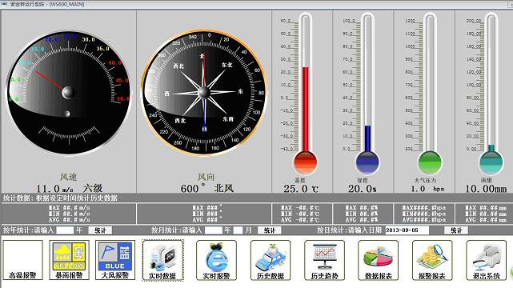
Task: Click the yellow 暴雨报警 rainstorm alarm icon
Action: point(69,260)
